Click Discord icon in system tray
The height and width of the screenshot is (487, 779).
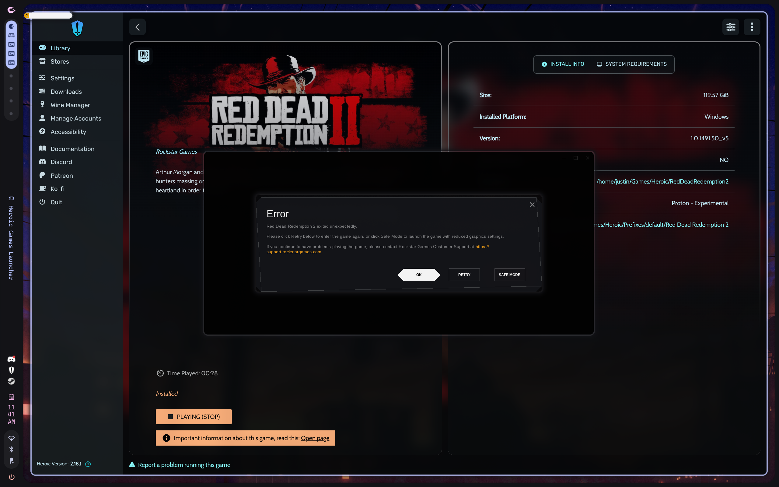pyautogui.click(x=11, y=359)
